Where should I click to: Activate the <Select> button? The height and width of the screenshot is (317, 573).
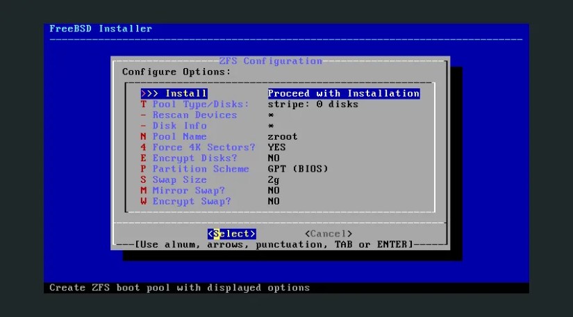pyautogui.click(x=232, y=234)
